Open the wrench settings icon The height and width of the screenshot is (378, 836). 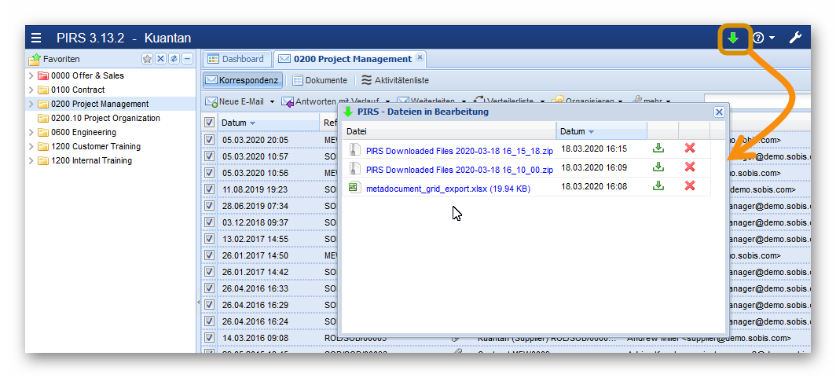tap(795, 38)
